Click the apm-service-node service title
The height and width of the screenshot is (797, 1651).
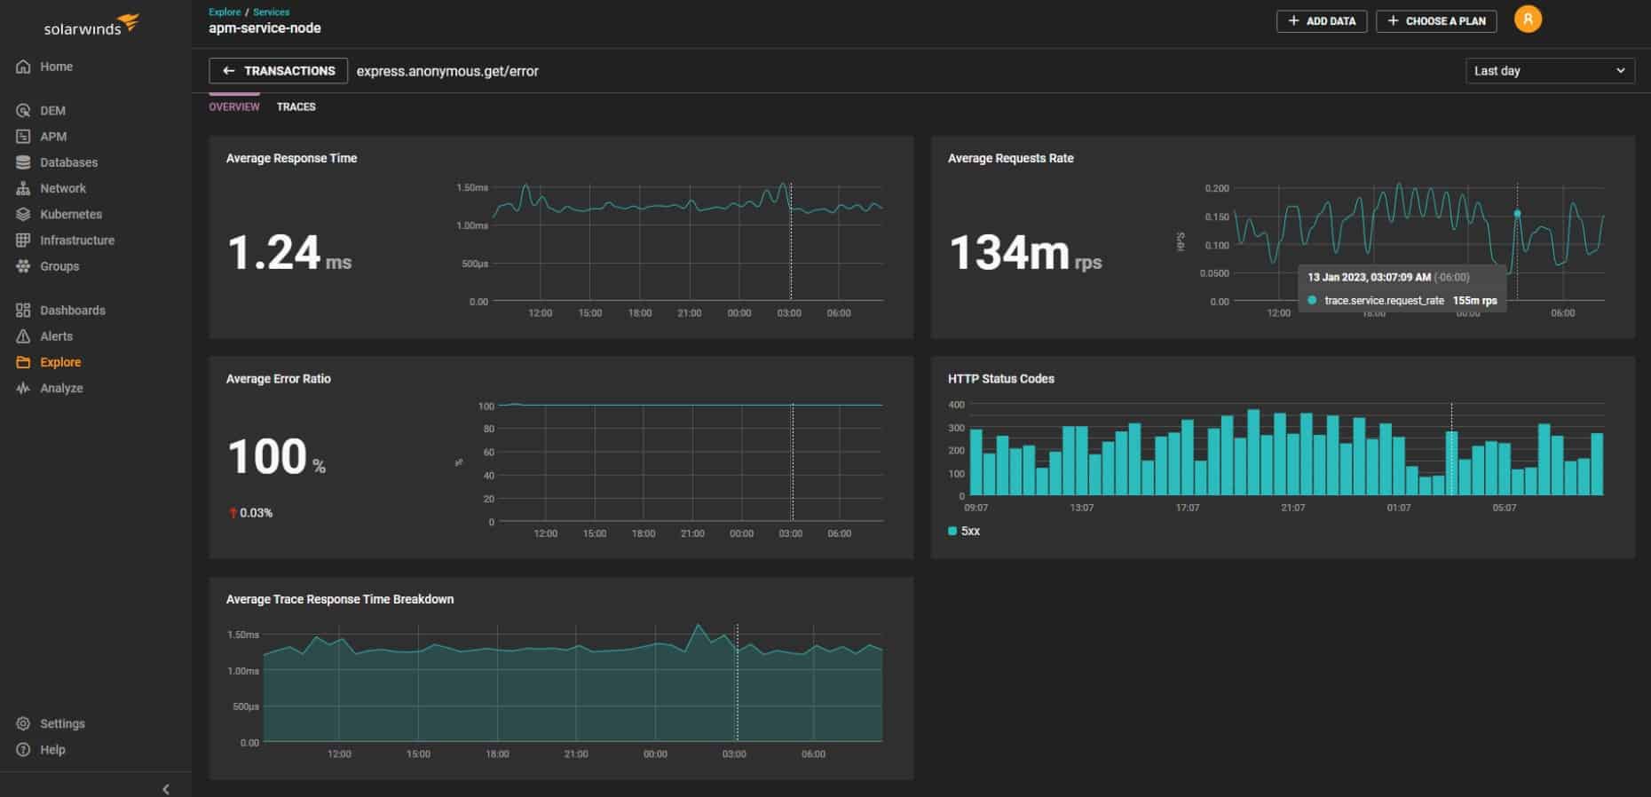tap(265, 28)
